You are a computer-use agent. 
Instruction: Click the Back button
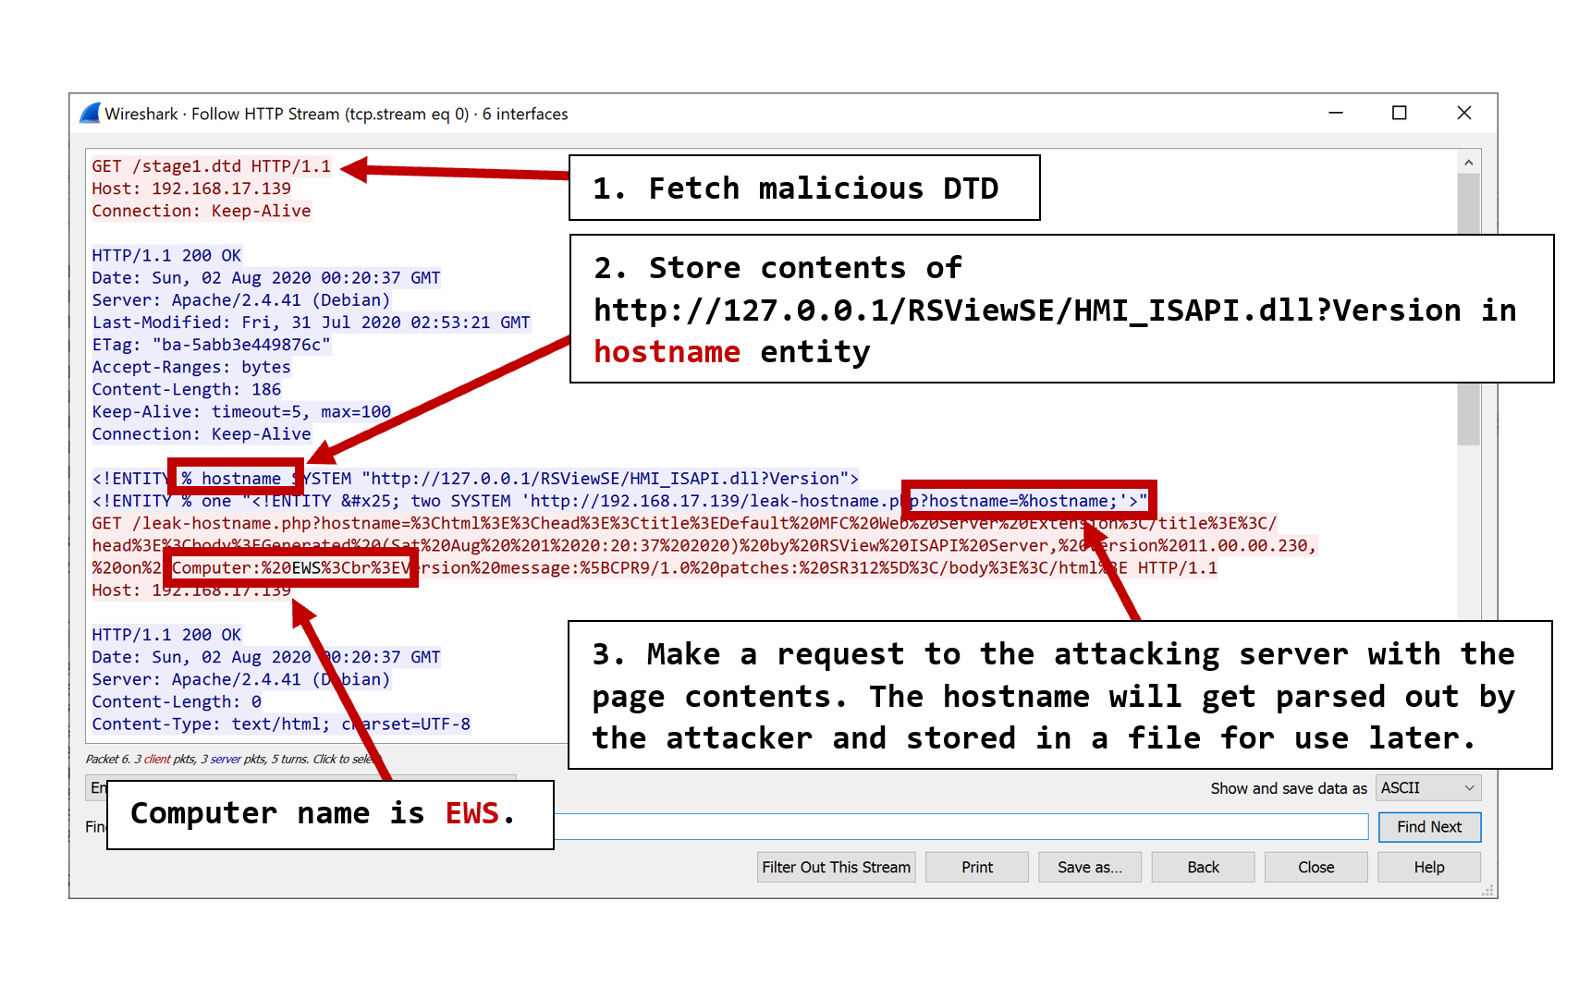click(x=1203, y=867)
